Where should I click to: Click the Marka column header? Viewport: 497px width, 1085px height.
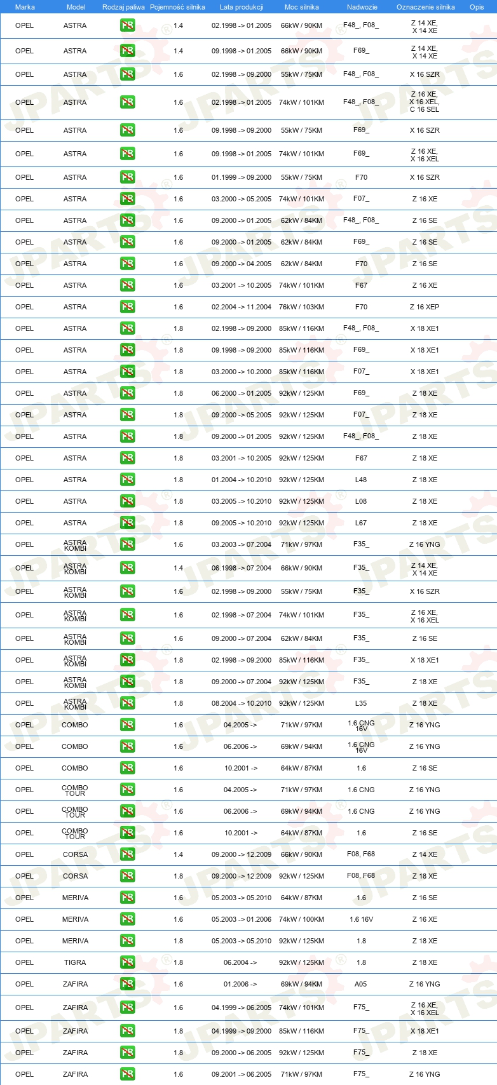[x=25, y=7]
